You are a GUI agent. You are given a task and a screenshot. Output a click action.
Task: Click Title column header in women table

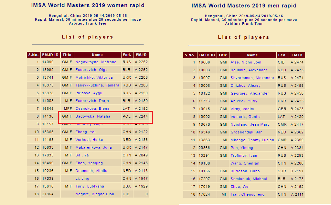(67, 55)
